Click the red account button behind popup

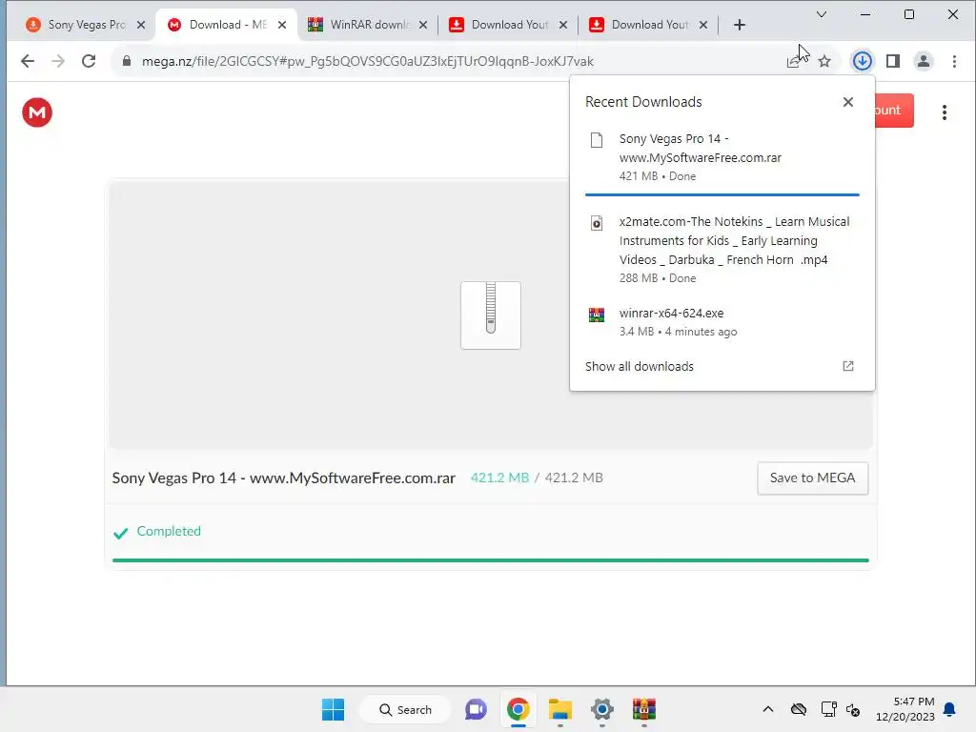click(894, 111)
